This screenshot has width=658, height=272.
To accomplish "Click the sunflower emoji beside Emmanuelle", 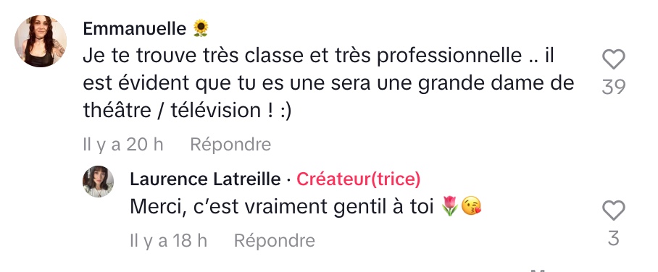I will (x=201, y=28).
